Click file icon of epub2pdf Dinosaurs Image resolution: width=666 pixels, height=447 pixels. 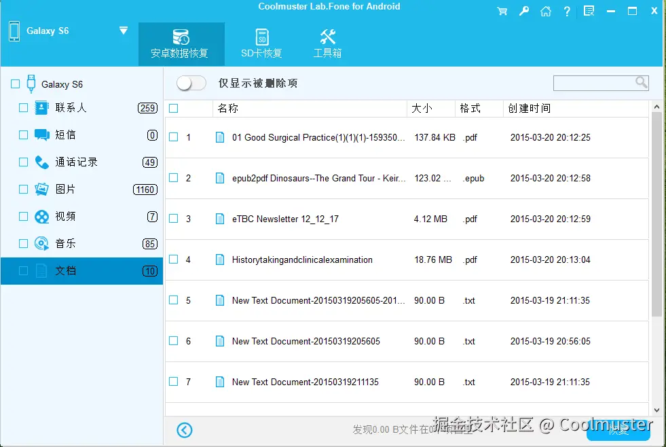coord(220,178)
